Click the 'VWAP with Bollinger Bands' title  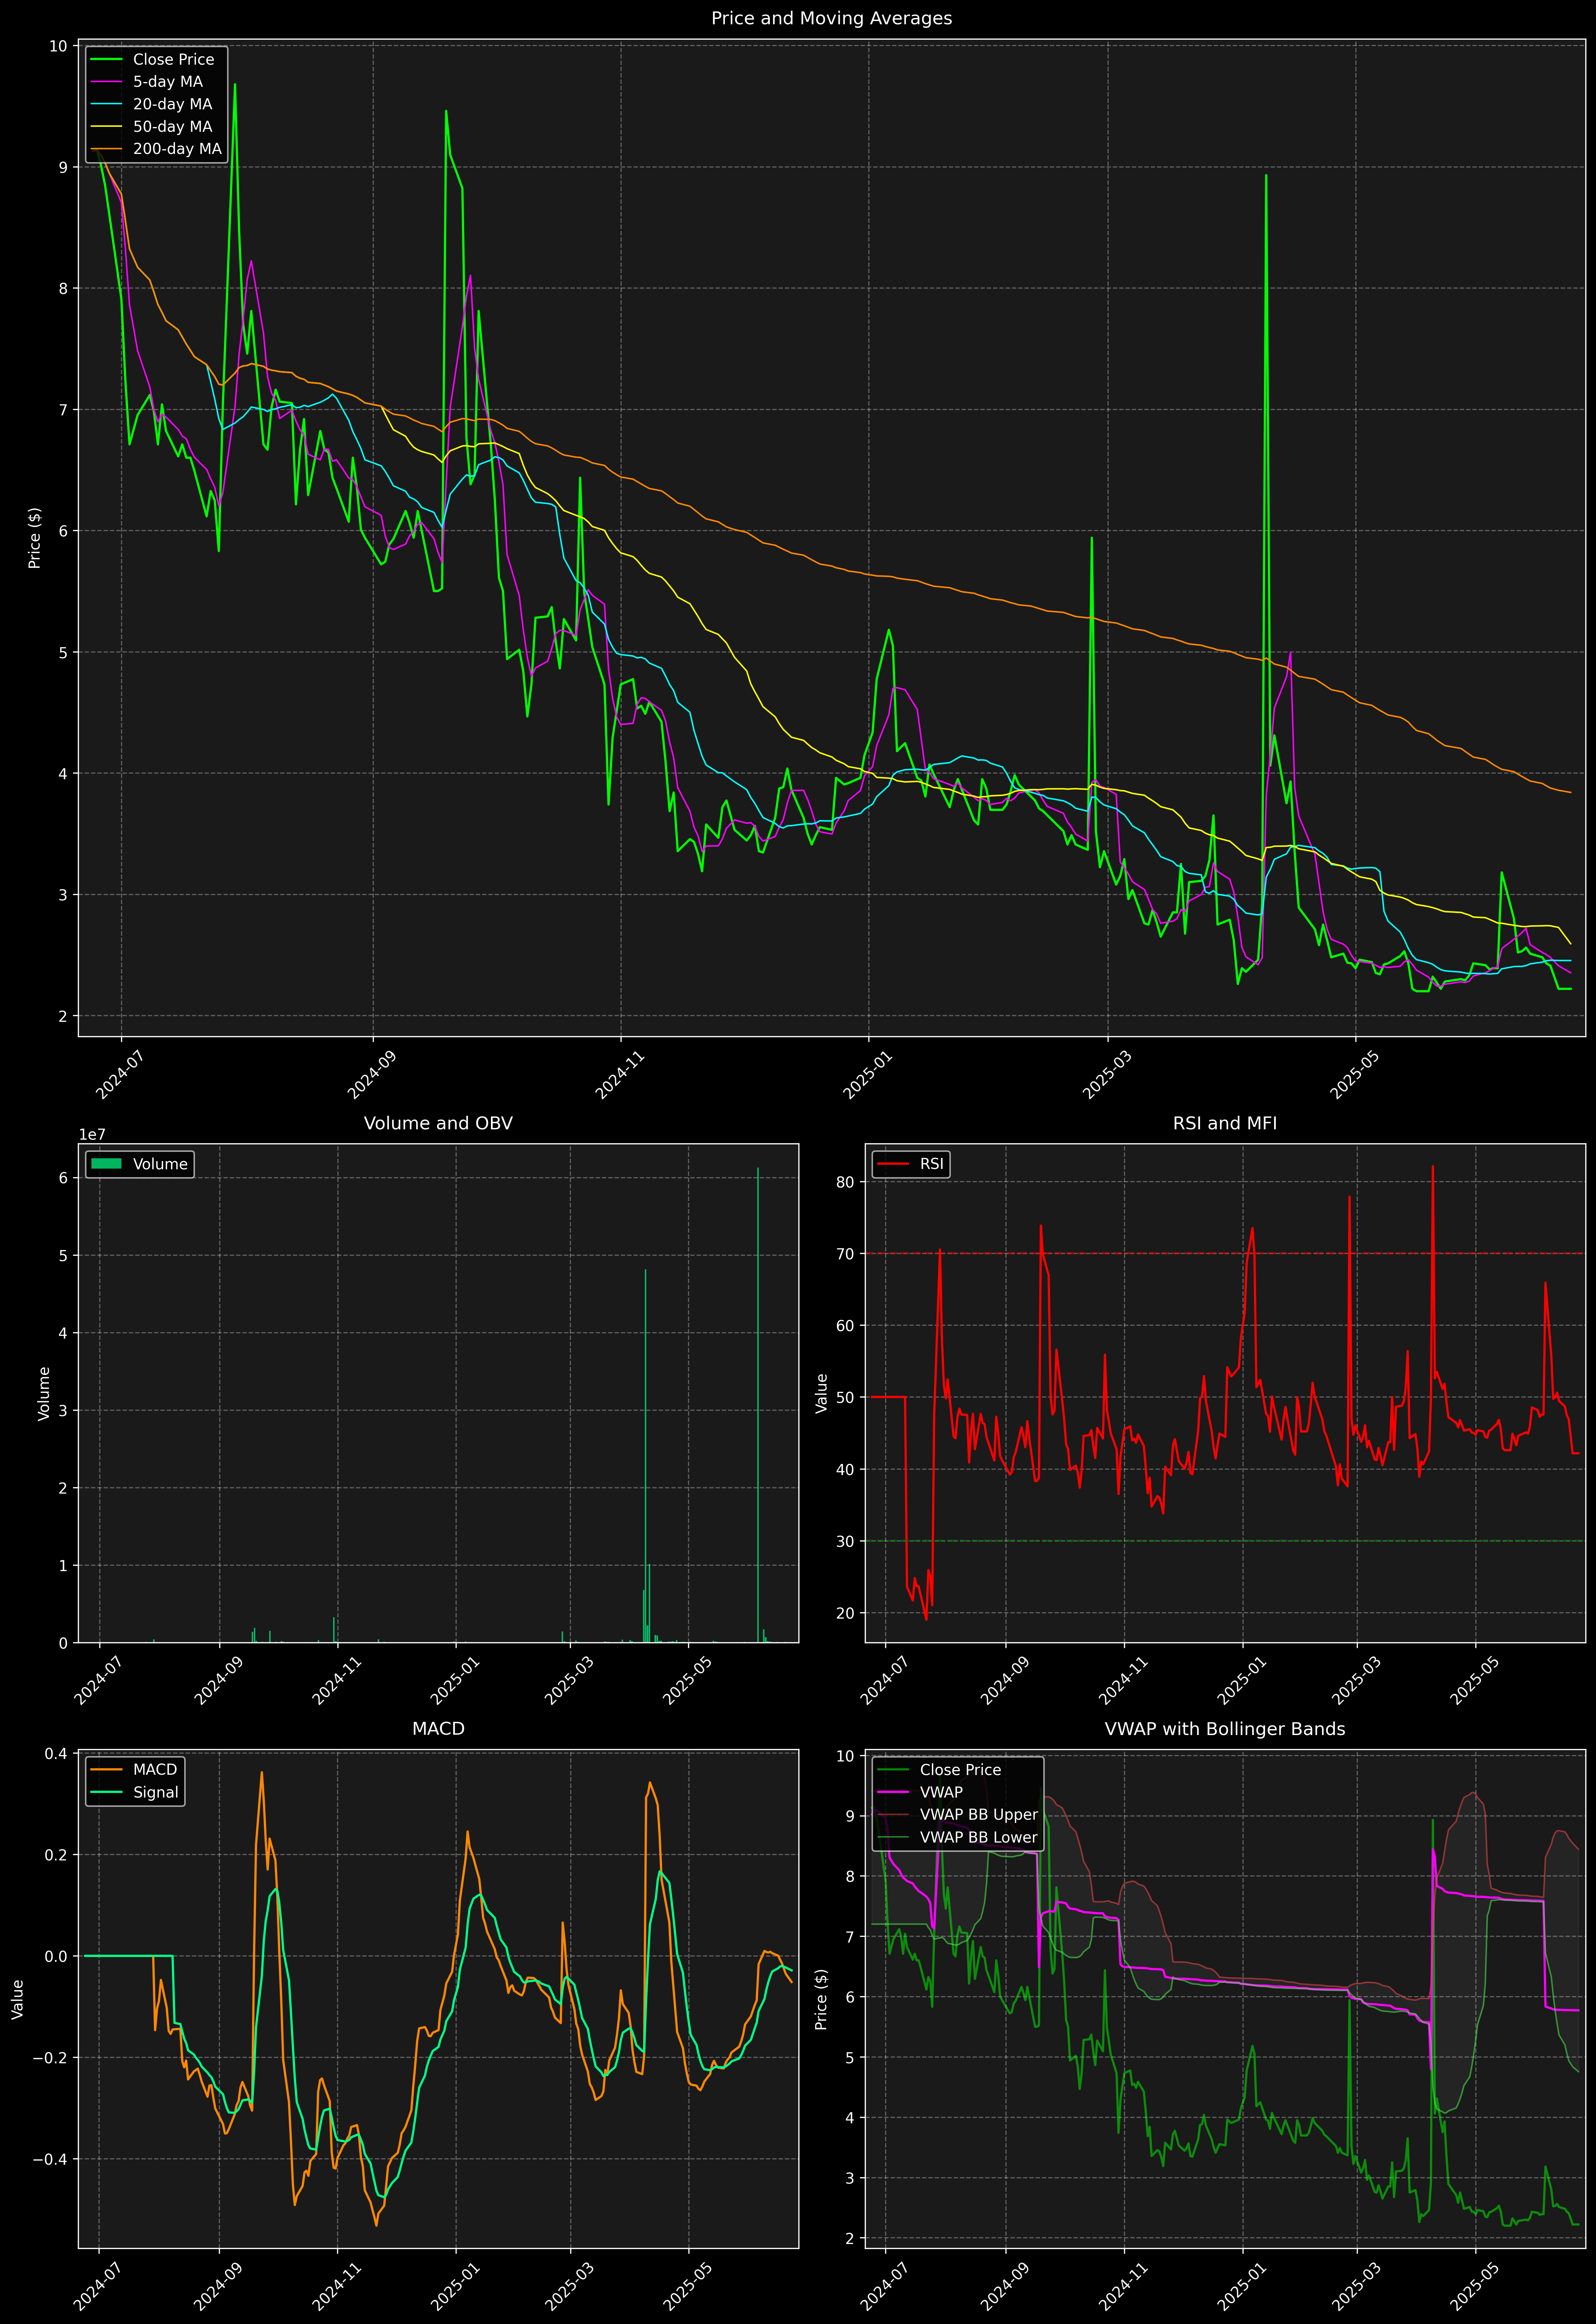1225,1729
